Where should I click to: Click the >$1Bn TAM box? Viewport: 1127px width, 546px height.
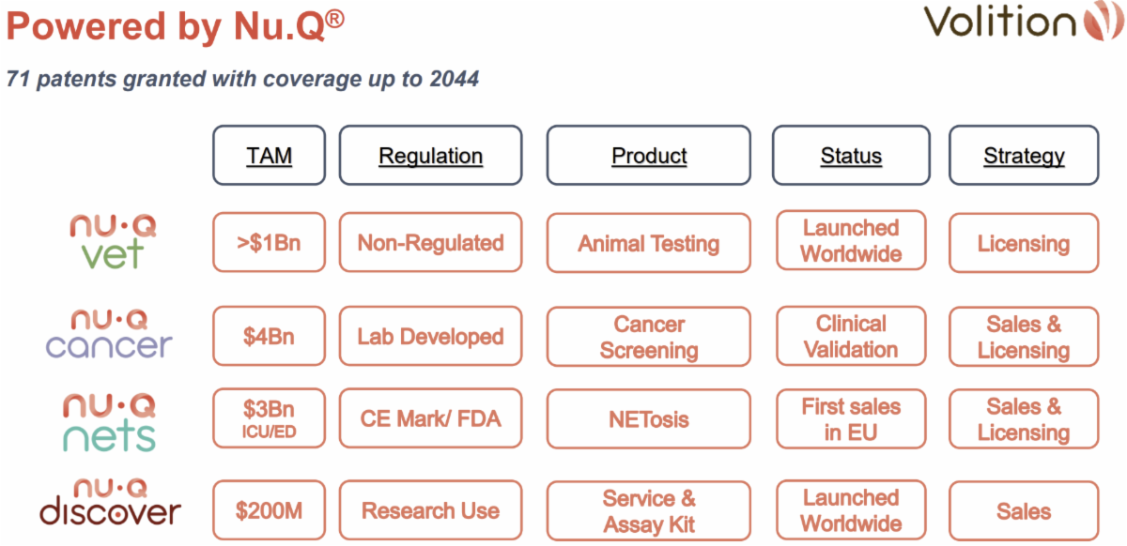click(269, 243)
